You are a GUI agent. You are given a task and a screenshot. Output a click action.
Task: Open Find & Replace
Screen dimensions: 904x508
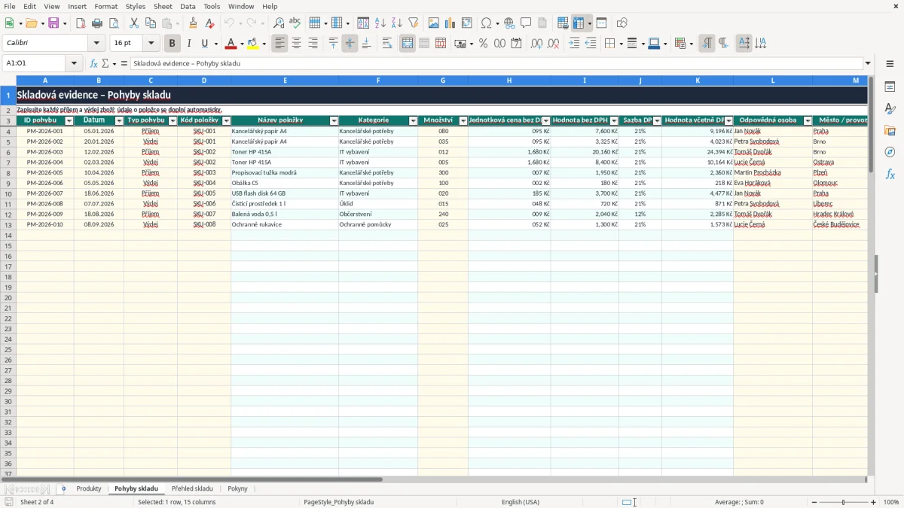click(x=279, y=23)
